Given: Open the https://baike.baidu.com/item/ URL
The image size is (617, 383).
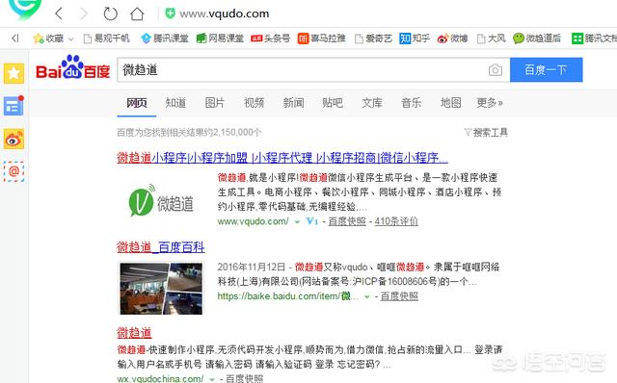Looking at the screenshot, I should pos(287,295).
